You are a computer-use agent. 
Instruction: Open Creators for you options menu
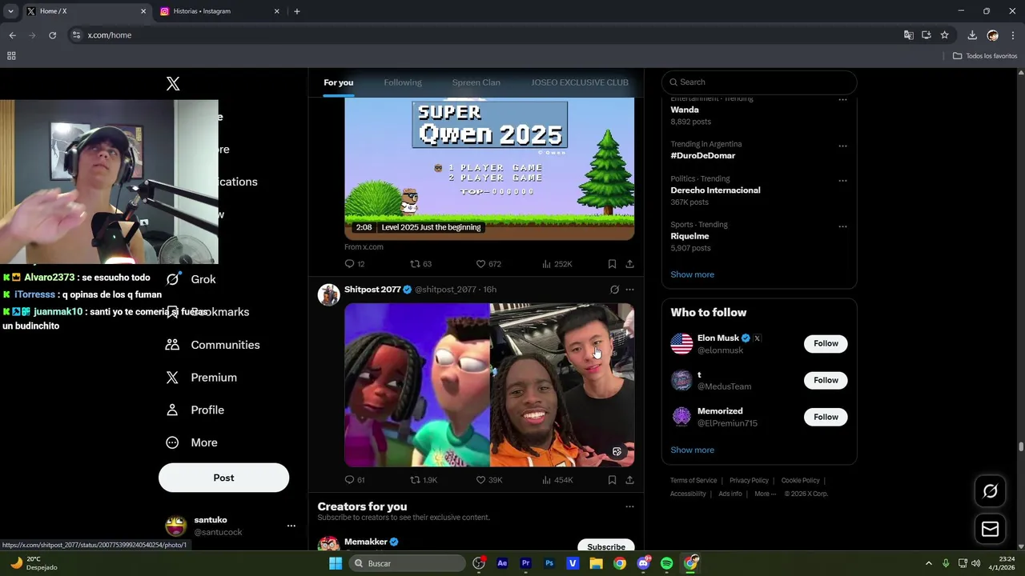click(629, 506)
